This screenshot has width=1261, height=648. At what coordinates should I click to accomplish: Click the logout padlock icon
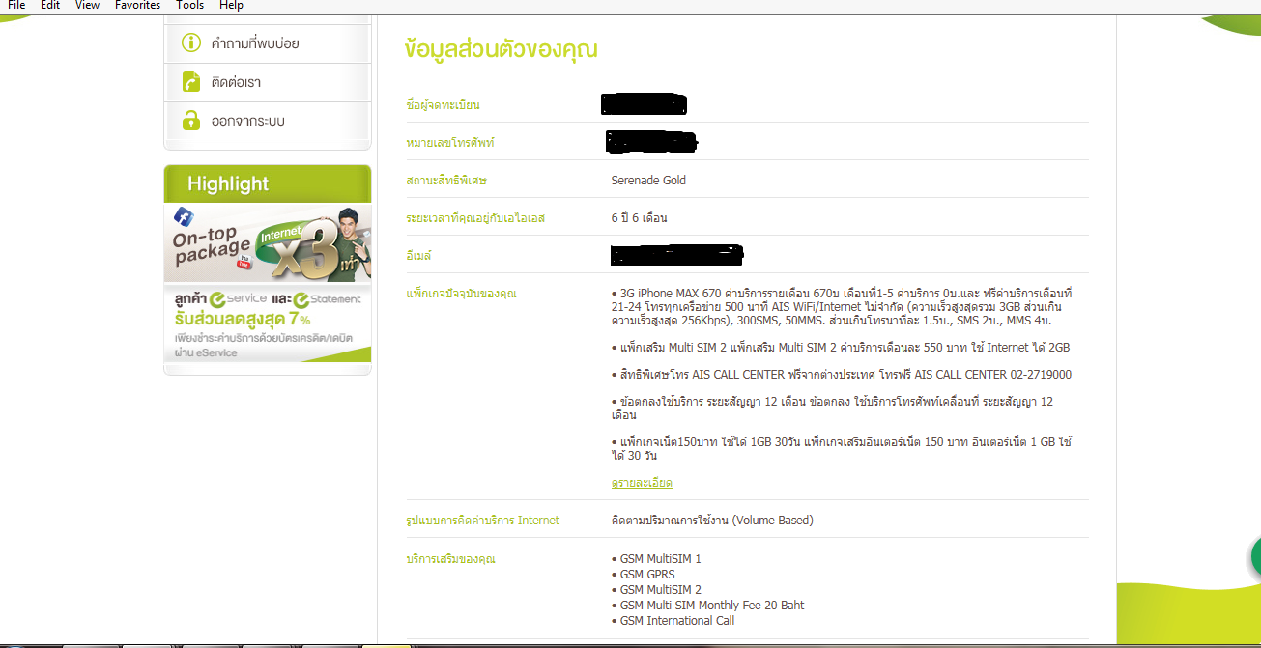click(x=191, y=121)
